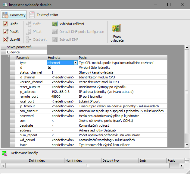Select the baudrate parameter row

click(x=89, y=125)
